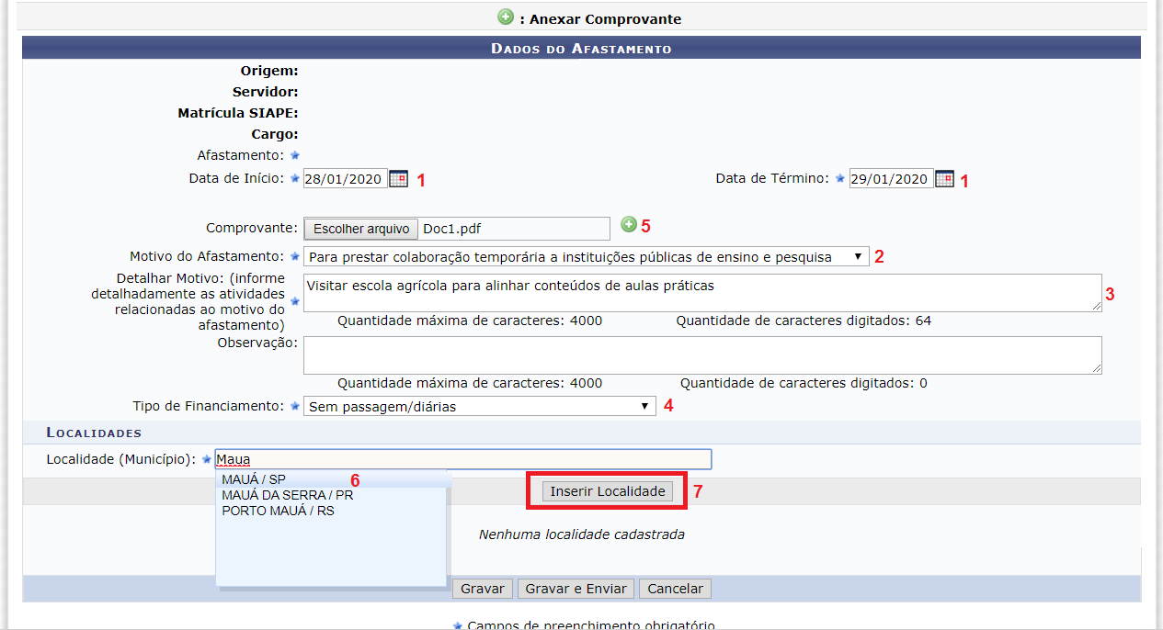The height and width of the screenshot is (630, 1163).
Task: Focus the Data de Término date field
Action: (890, 179)
